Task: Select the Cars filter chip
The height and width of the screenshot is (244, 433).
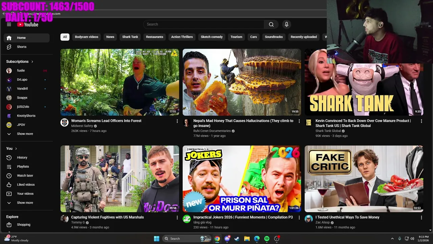Action: pos(254,37)
